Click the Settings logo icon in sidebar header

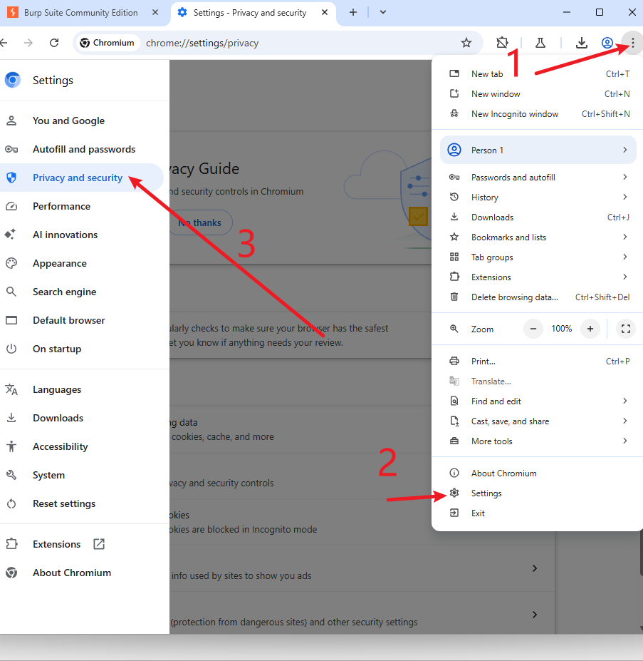tap(13, 80)
